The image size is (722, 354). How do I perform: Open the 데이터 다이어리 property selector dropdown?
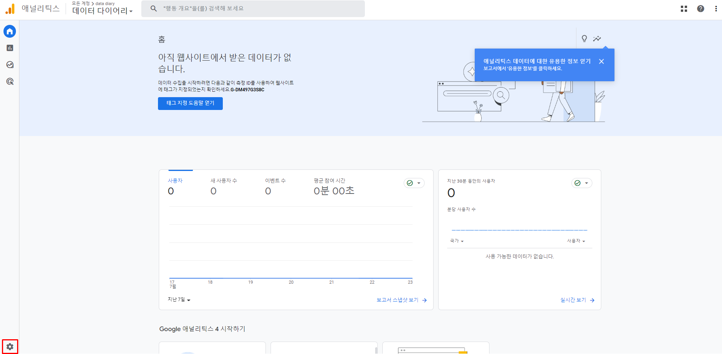[102, 11]
